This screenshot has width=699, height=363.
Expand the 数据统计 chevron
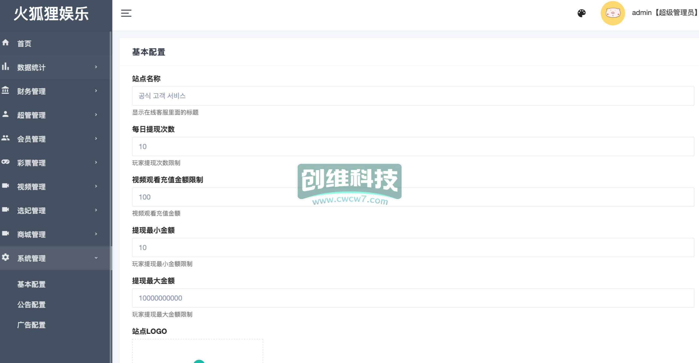click(x=96, y=67)
